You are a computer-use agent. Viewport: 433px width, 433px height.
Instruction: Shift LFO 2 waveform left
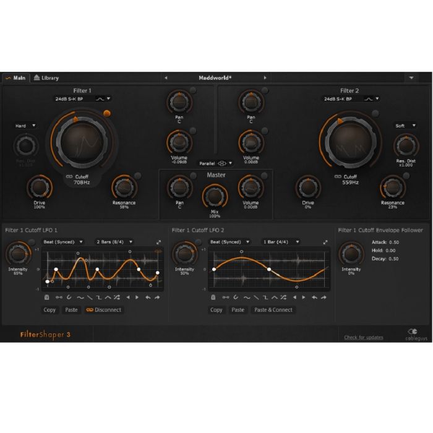point(294,298)
